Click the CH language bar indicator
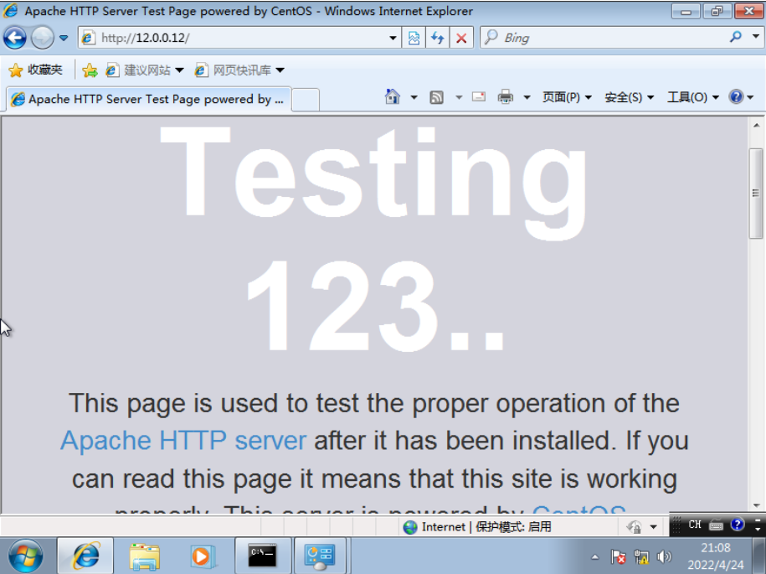The width and height of the screenshot is (766, 574). [695, 525]
